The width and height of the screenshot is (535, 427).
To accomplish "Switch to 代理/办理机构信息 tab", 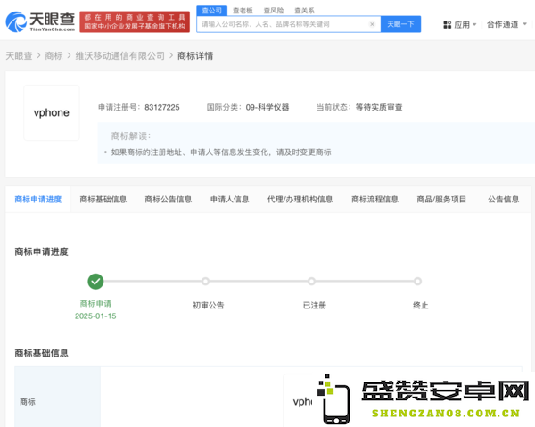I will click(300, 199).
